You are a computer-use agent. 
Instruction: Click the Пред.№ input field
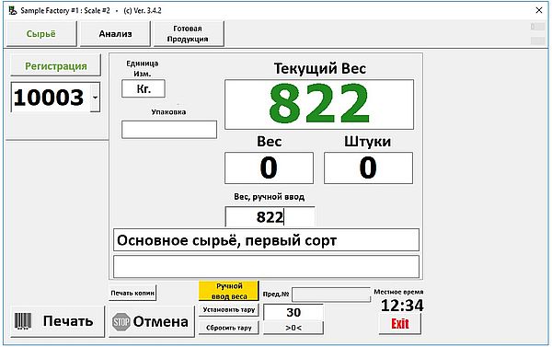point(331,295)
